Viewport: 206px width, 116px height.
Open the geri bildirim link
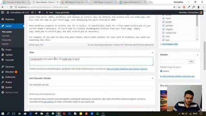point(49,102)
